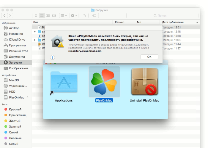Open help with the question mark button
Viewport: 208px width, 148px height.
click(52, 57)
